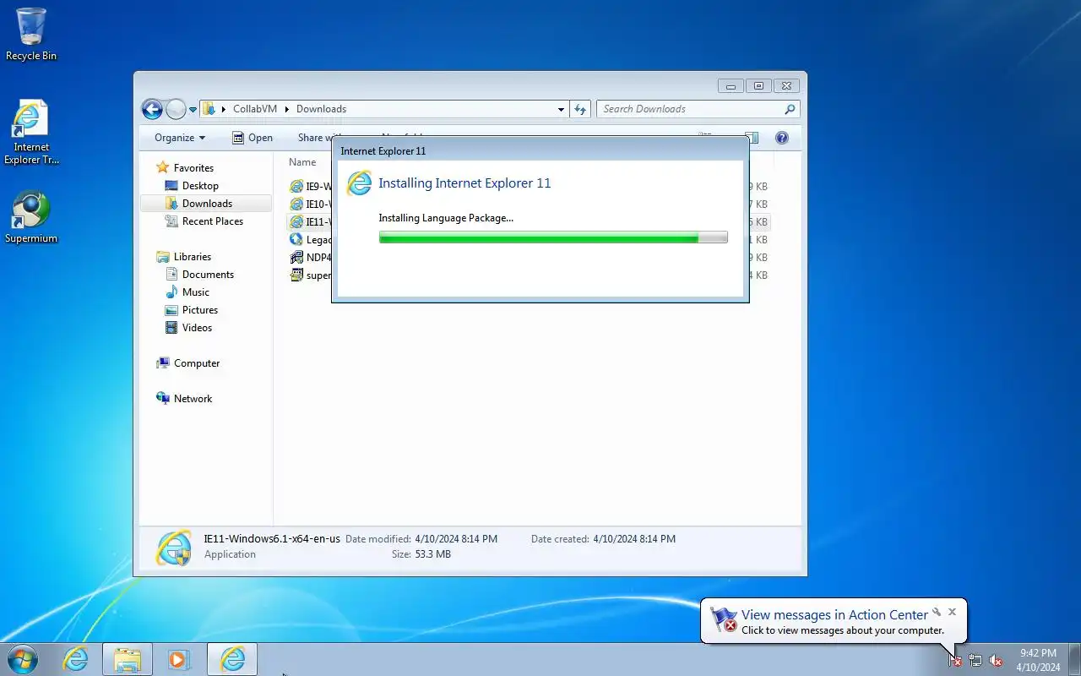Select the NDP4 installer file icon
The image size is (1081, 676).
click(296, 257)
